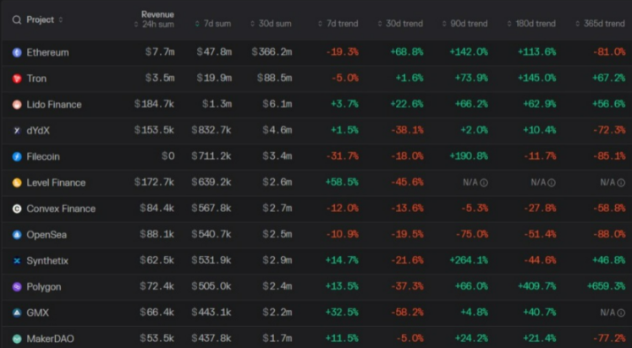Click the Ethereum logo icon
The height and width of the screenshot is (348, 632).
pos(17,52)
